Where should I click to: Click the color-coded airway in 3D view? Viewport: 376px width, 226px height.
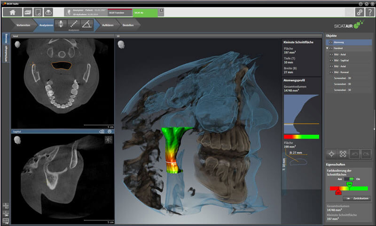pyautogui.click(x=173, y=150)
